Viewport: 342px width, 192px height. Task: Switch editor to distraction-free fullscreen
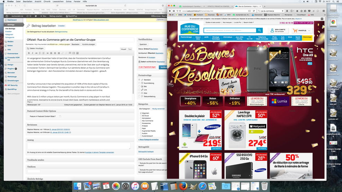tap(74, 53)
